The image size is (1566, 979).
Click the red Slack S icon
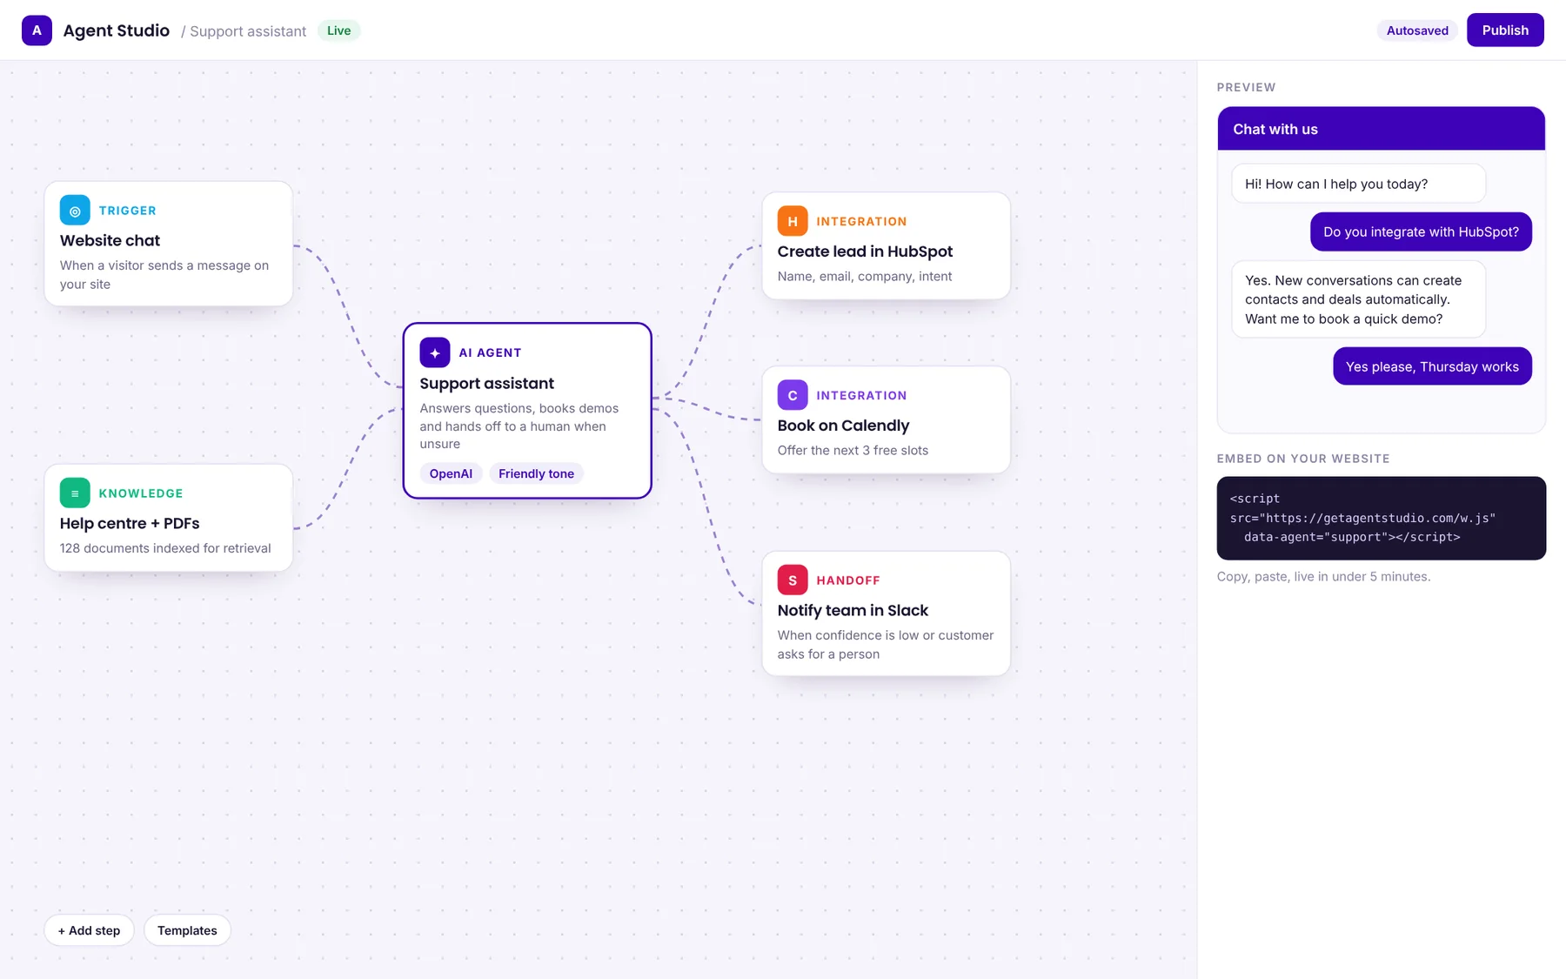pyautogui.click(x=793, y=580)
